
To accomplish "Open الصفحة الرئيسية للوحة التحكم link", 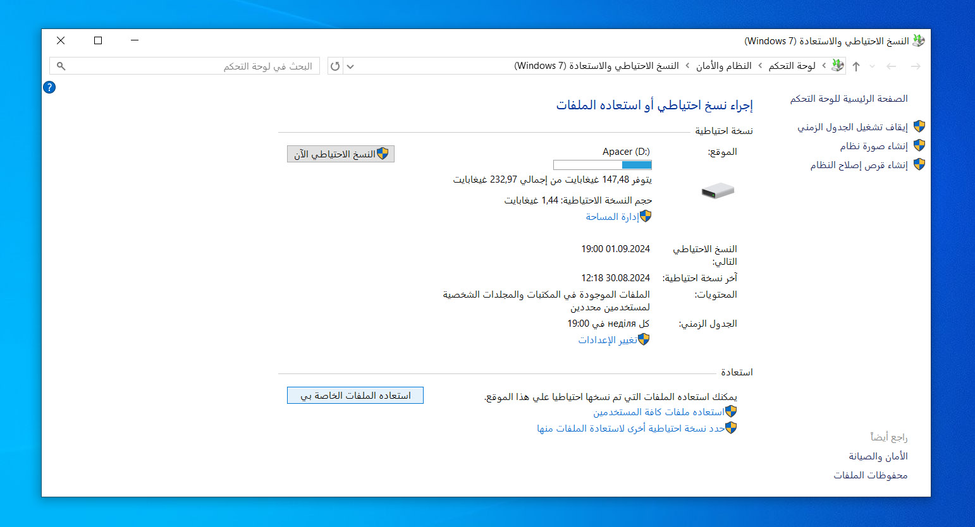I will 849,99.
